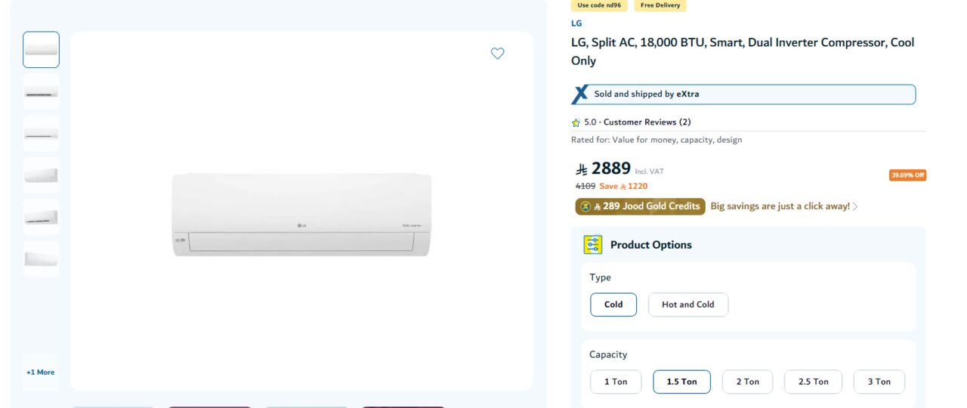This screenshot has height=408, width=967.
Task: Choose the 3 Ton capacity
Action: click(879, 382)
